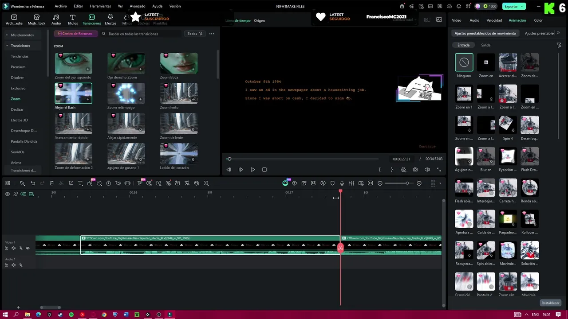Click the snapshot camera icon under preview
This screenshot has height=319, width=568.
click(x=415, y=170)
